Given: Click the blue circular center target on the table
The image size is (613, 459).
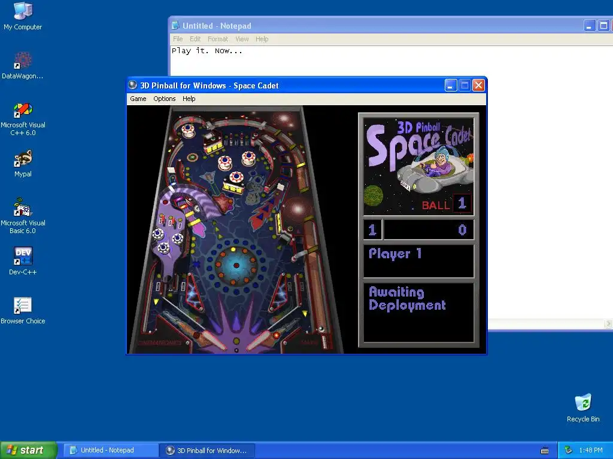Looking at the screenshot, I should (236, 265).
